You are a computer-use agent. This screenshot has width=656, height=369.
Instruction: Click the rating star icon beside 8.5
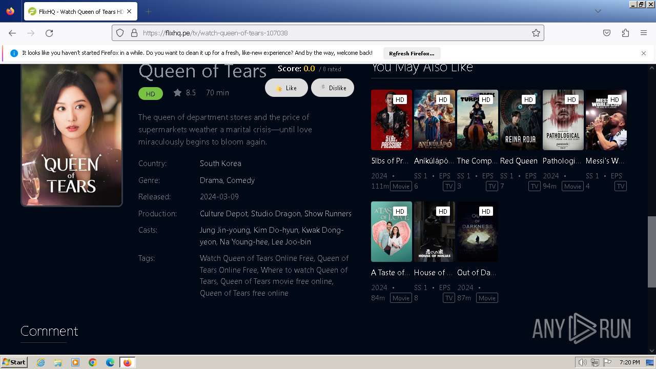[x=177, y=93]
